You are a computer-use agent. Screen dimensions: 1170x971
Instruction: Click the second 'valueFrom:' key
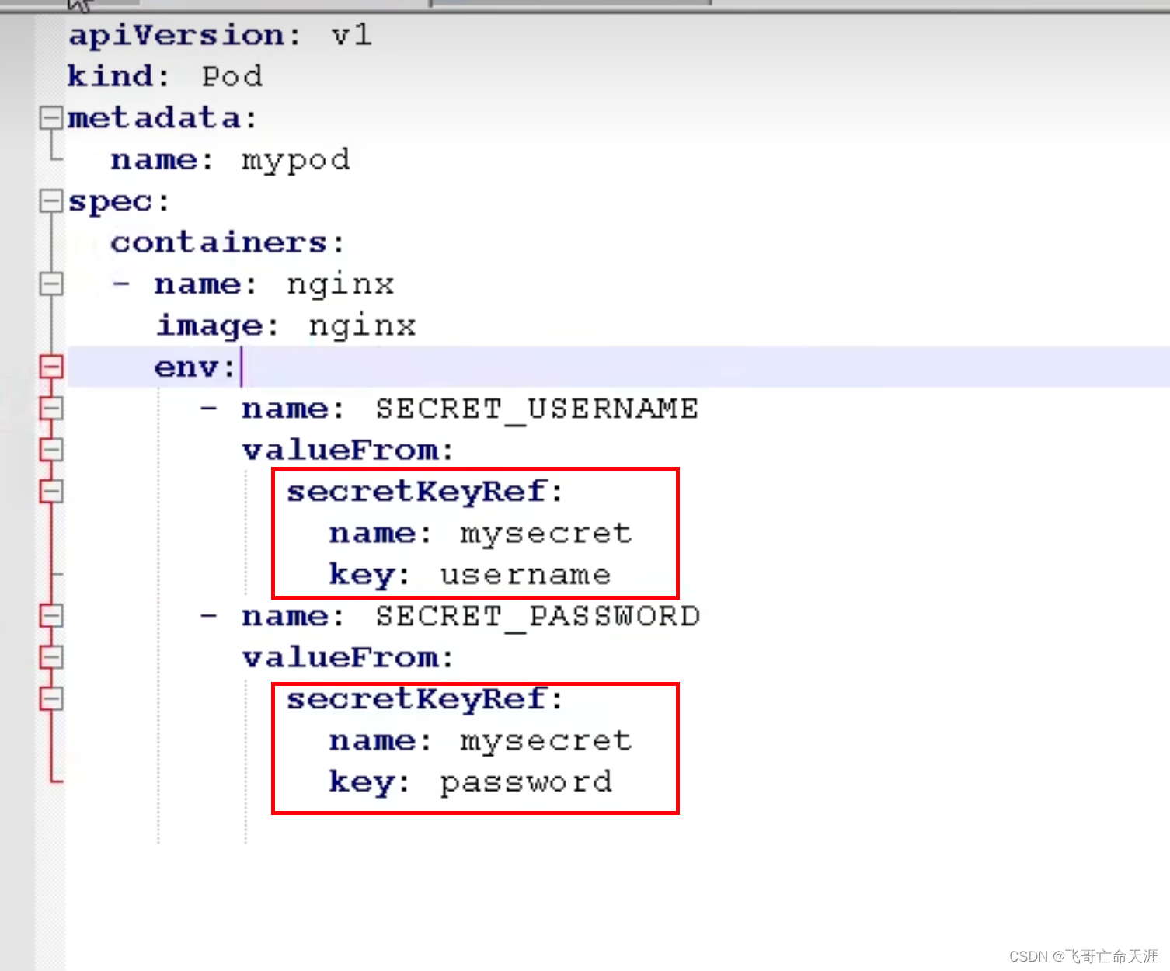click(347, 658)
